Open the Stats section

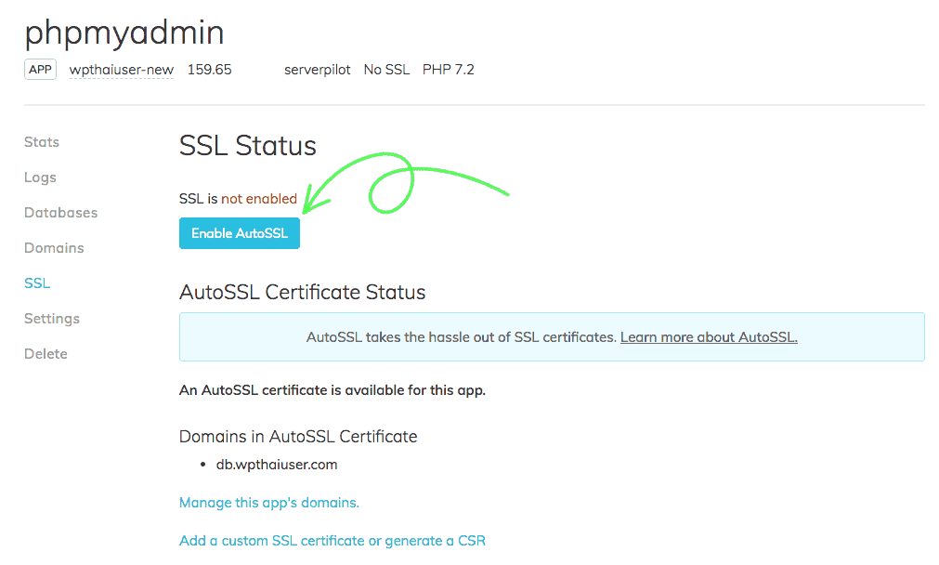point(42,142)
